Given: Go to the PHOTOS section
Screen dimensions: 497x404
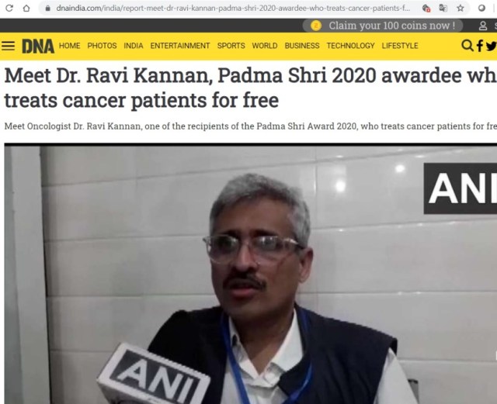Looking at the screenshot, I should pos(102,46).
